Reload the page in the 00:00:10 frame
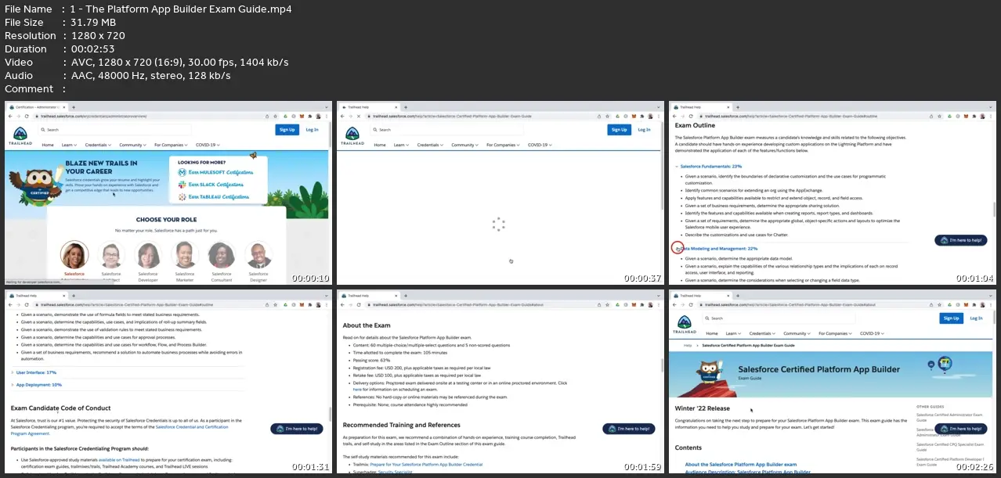Image resolution: width=1001 pixels, height=478 pixels. (x=27, y=116)
